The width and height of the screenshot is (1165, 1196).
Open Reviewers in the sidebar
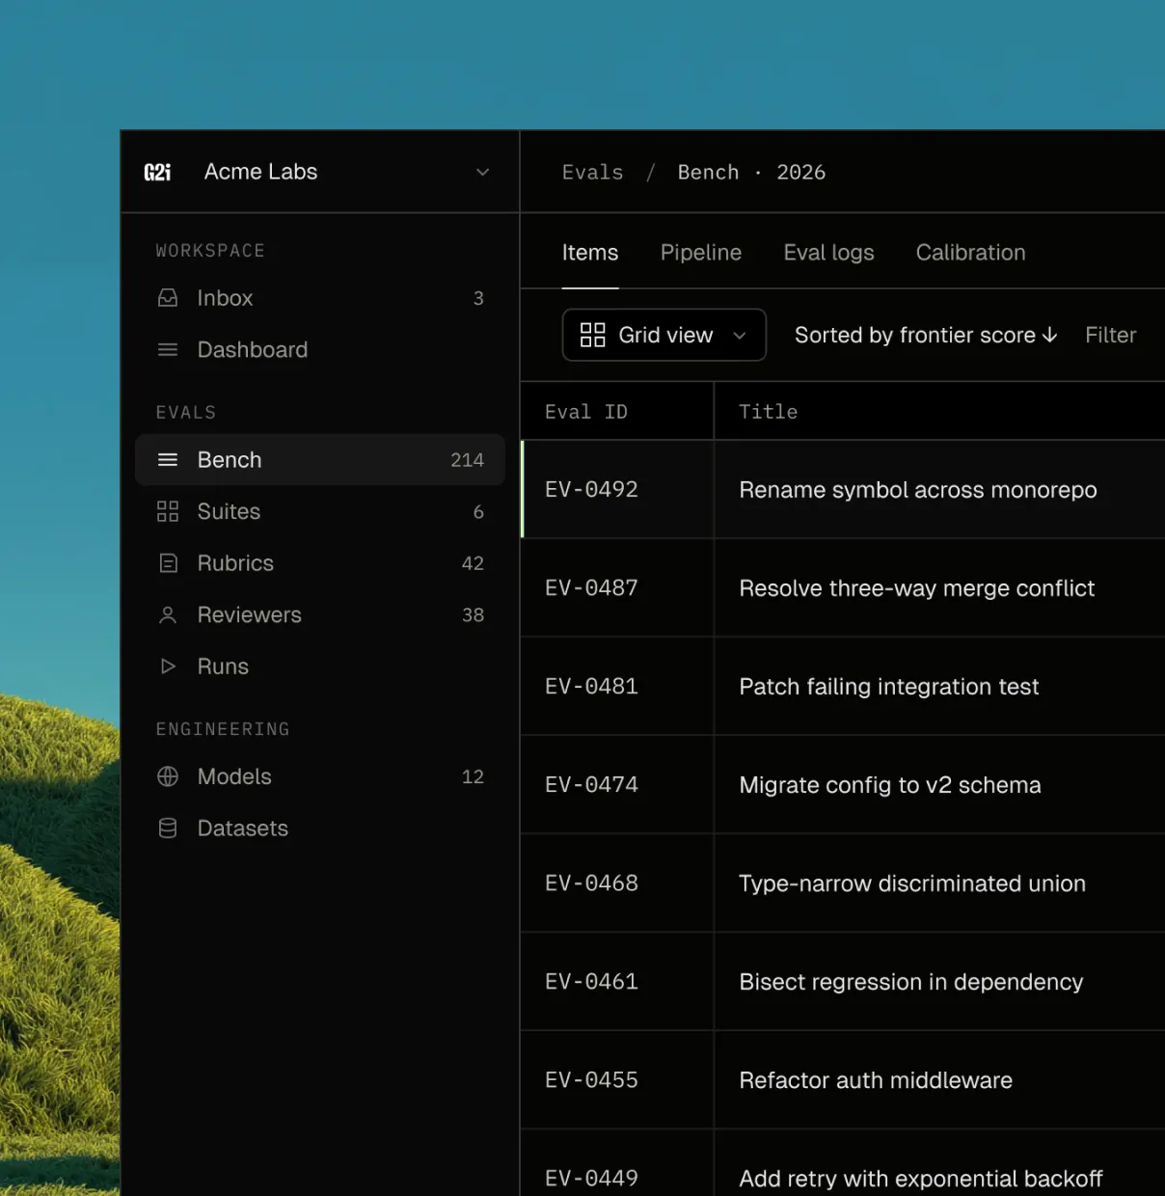click(x=320, y=615)
